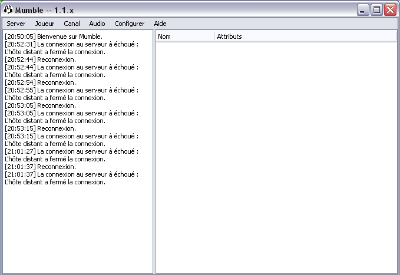Maximize the Mumble window

pyautogui.click(x=376, y=10)
